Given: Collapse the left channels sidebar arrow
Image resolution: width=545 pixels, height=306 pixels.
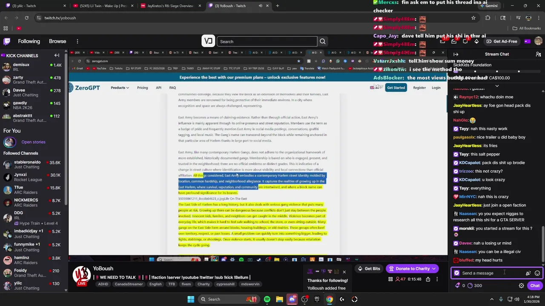Looking at the screenshot, I should [57, 55].
